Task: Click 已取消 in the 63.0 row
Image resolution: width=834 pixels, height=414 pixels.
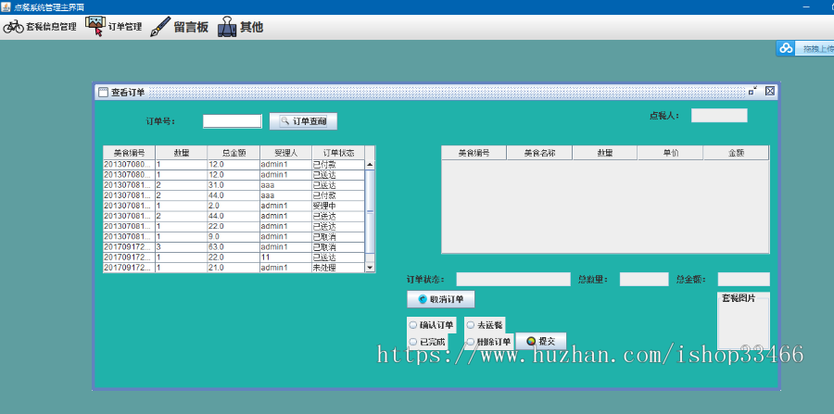Action: [x=337, y=247]
